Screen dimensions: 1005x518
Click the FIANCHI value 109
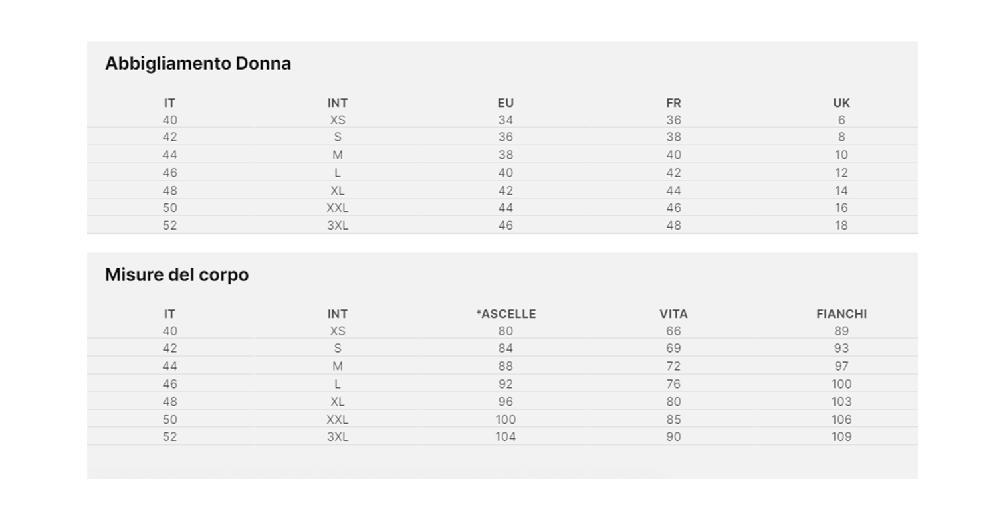(841, 437)
